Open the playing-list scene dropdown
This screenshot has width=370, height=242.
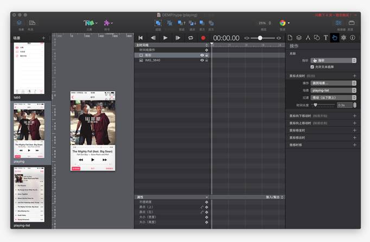(333, 91)
